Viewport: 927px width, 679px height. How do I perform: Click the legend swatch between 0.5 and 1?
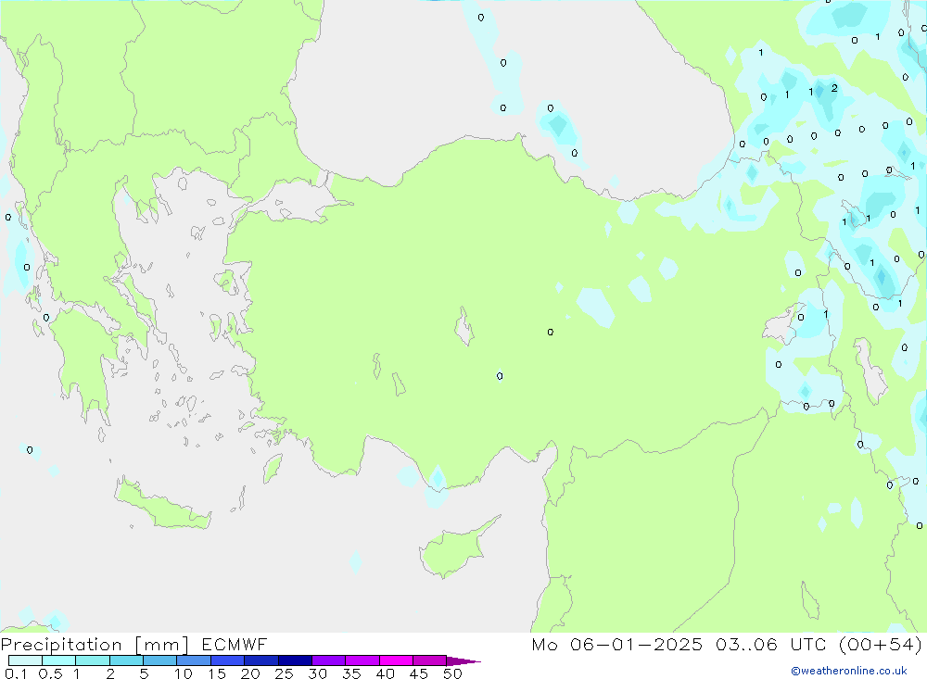pyautogui.click(x=58, y=660)
